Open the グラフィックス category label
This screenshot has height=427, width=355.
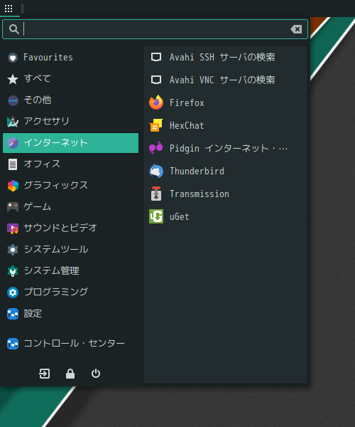[56, 185]
